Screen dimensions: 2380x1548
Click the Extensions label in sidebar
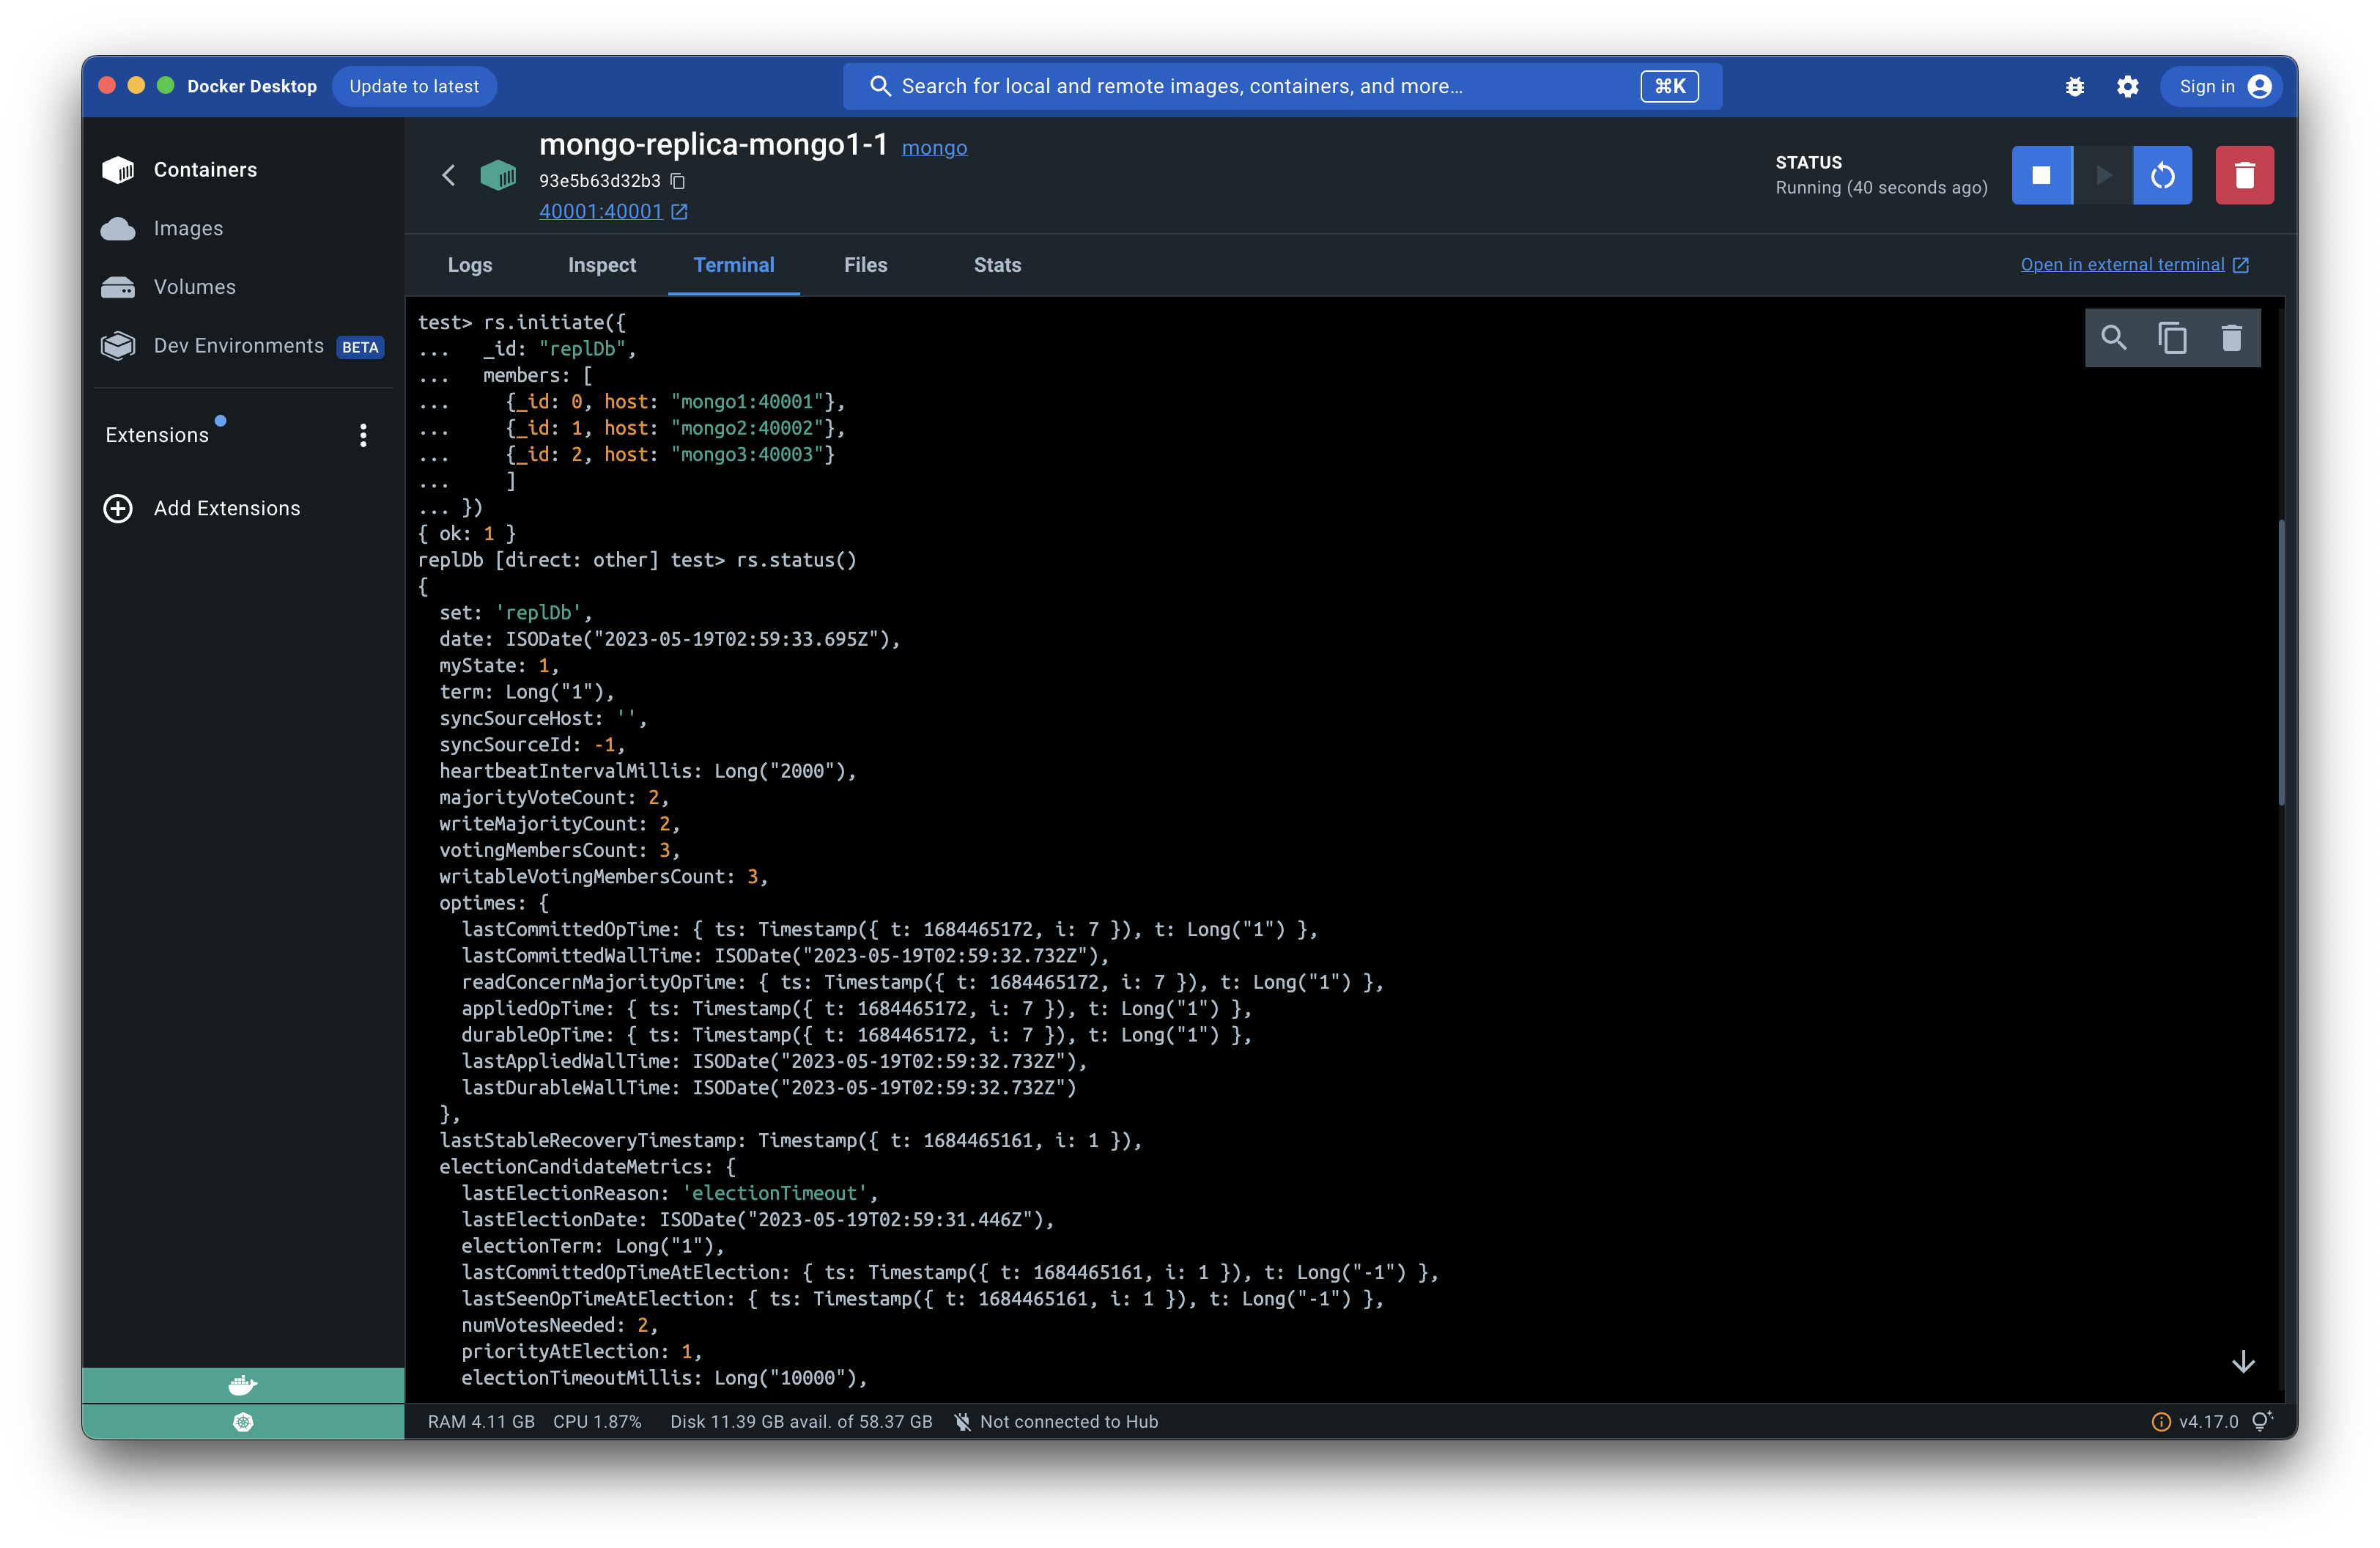click(x=157, y=435)
